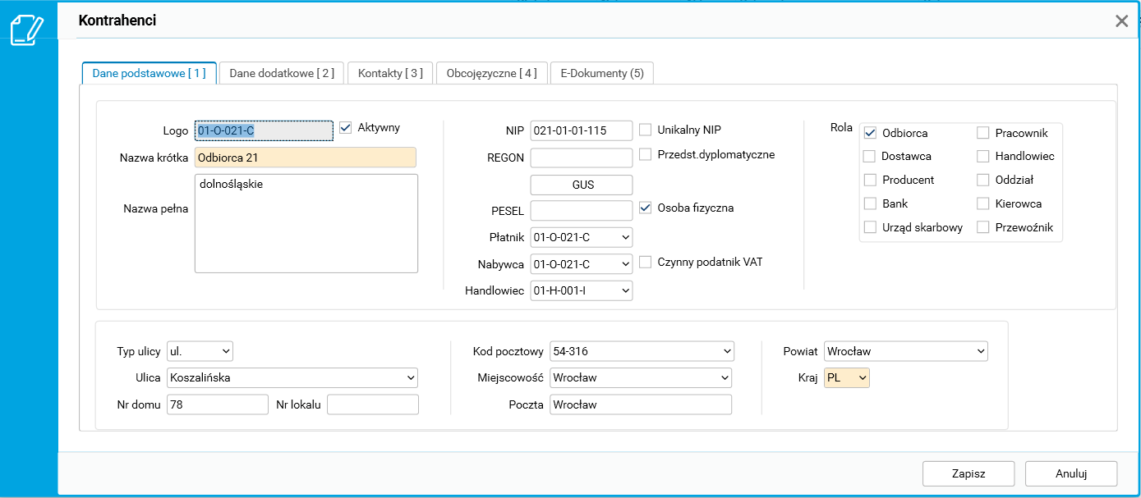The image size is (1141, 498).
Task: Open the Kod pocztowy dropdown
Action: pos(642,351)
